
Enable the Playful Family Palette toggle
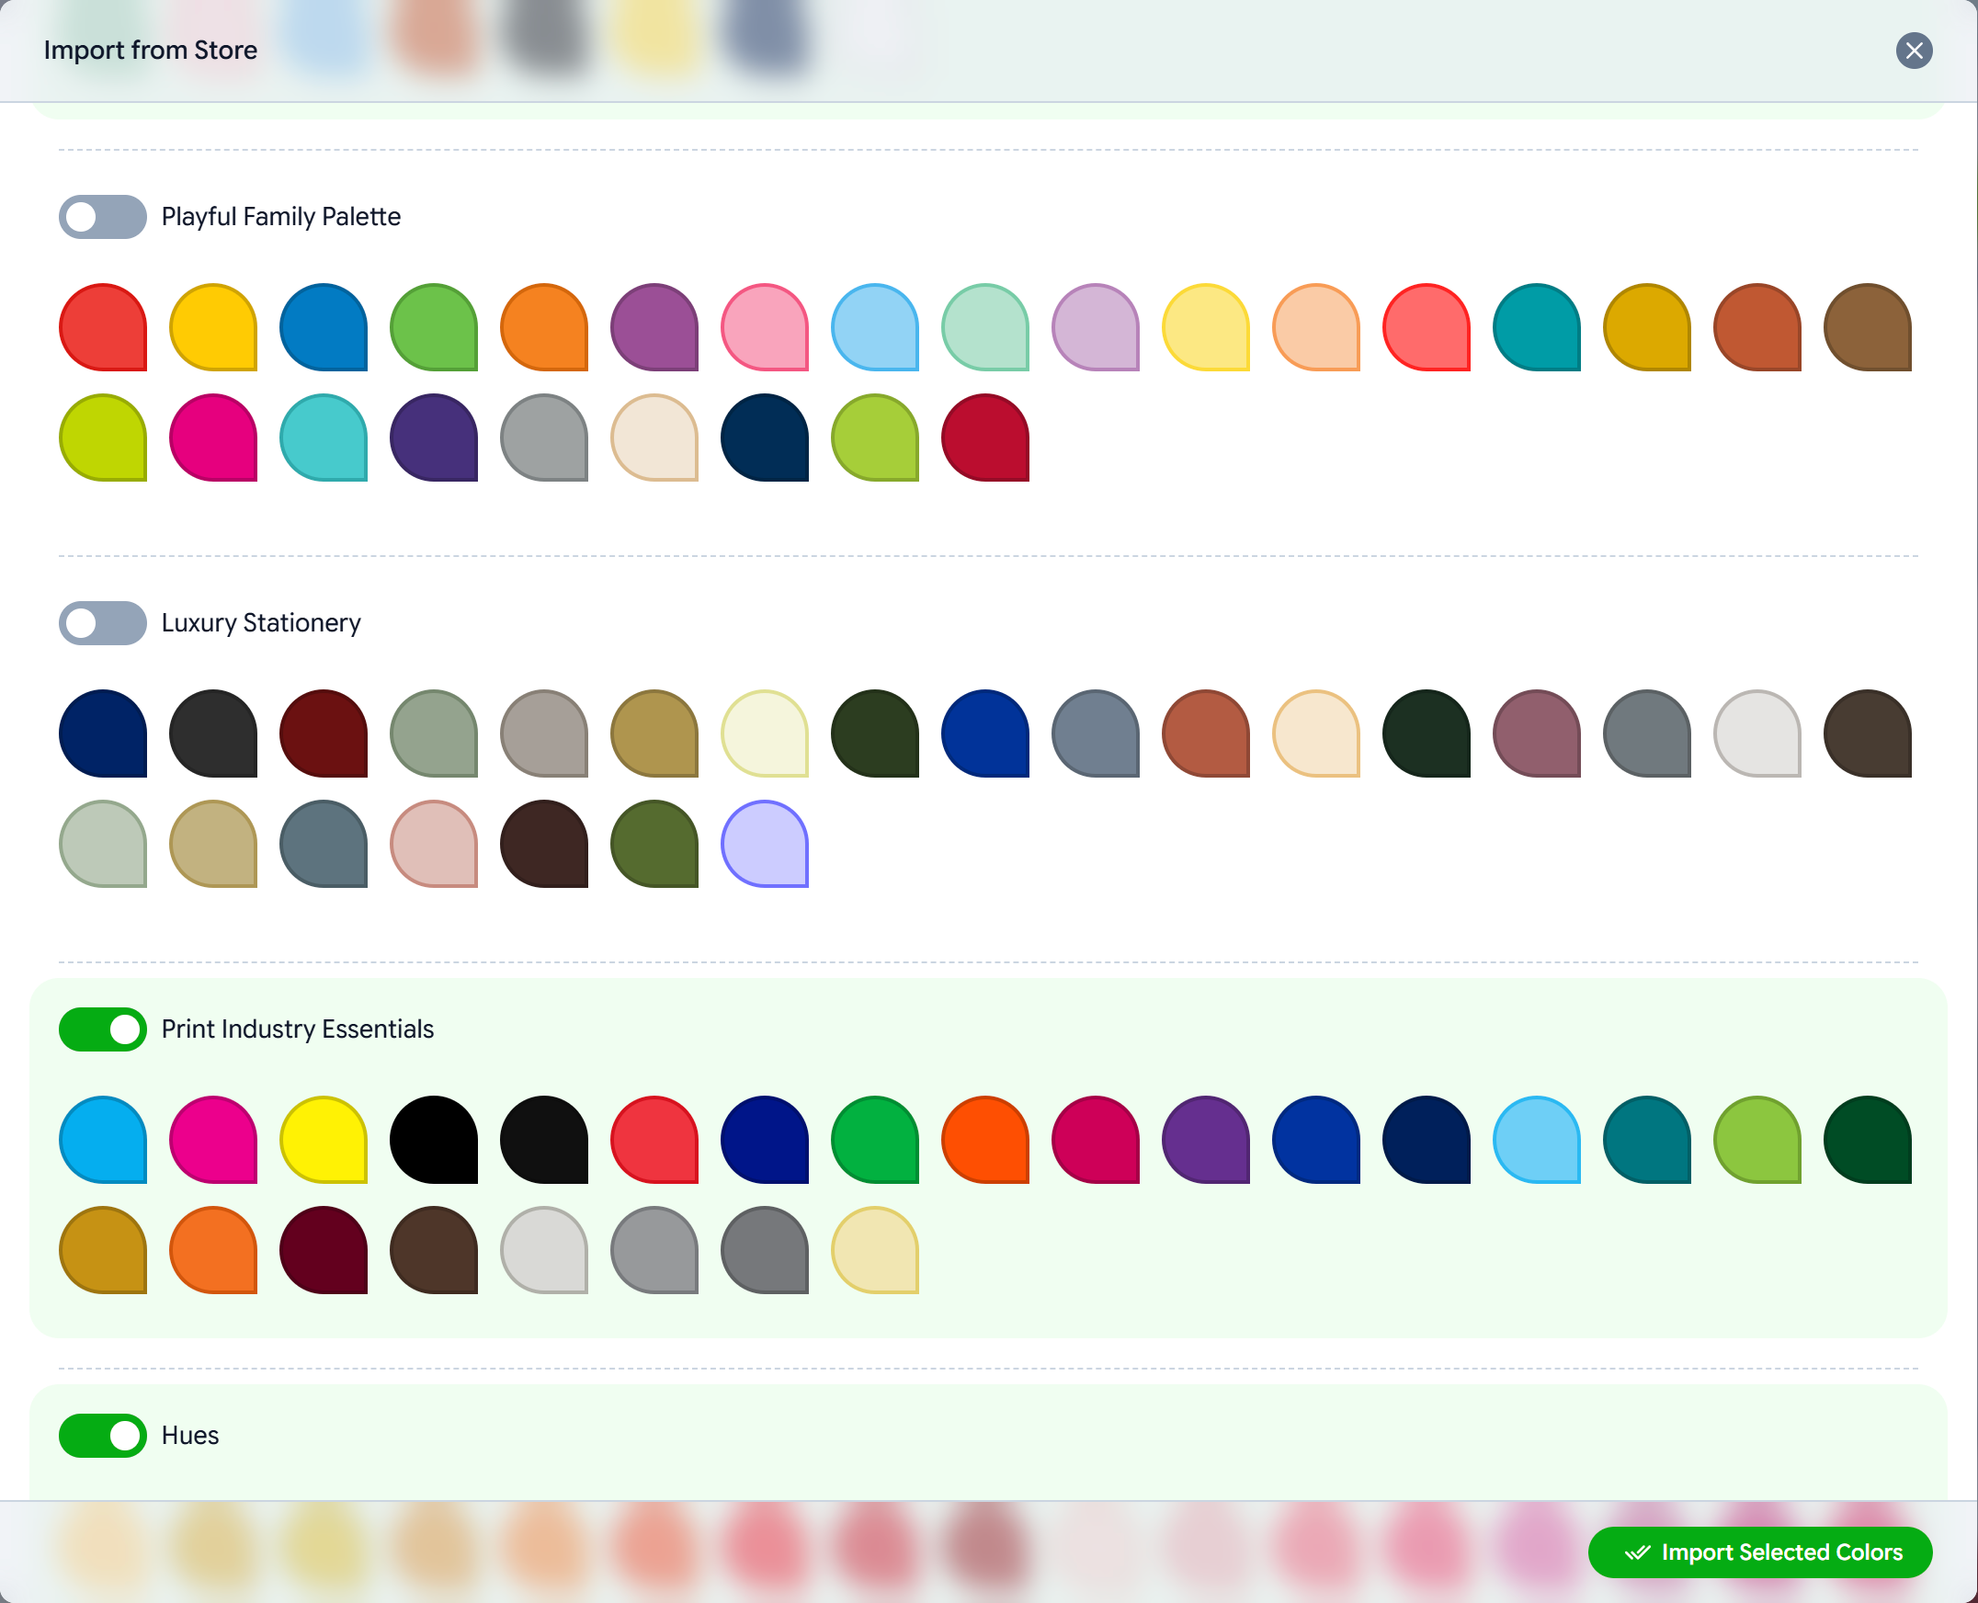[102, 217]
